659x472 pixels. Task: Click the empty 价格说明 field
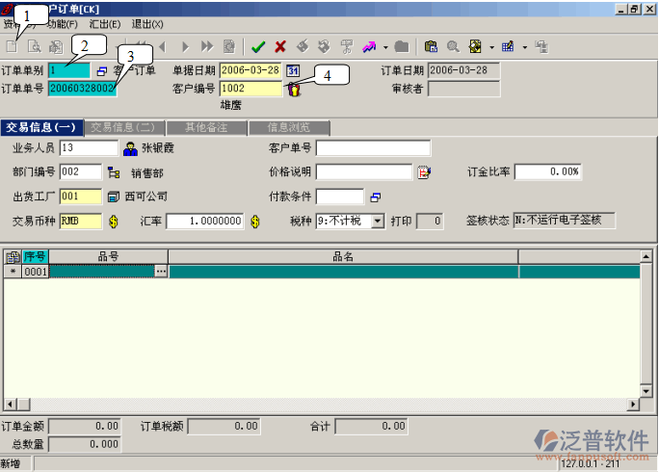[x=364, y=171]
